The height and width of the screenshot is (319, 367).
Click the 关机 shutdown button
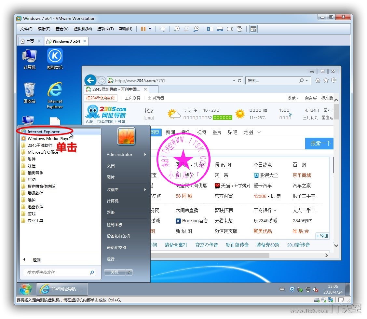(115, 272)
